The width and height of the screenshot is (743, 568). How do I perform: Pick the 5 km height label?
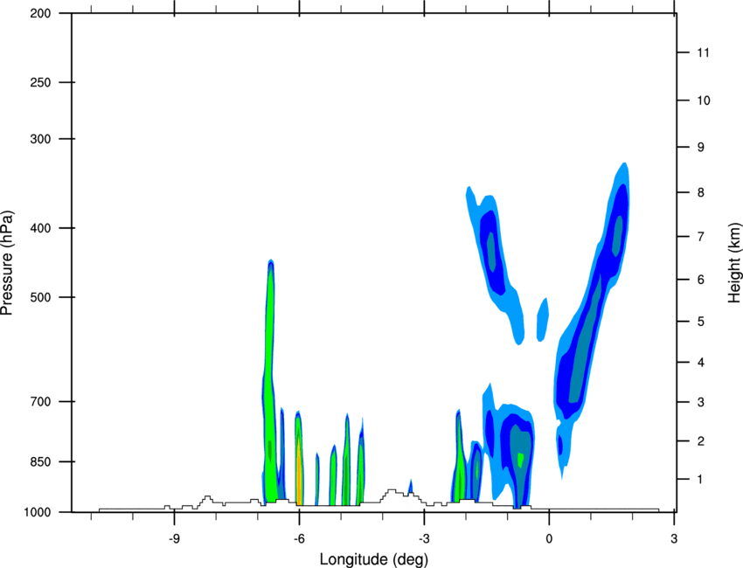tap(700, 322)
